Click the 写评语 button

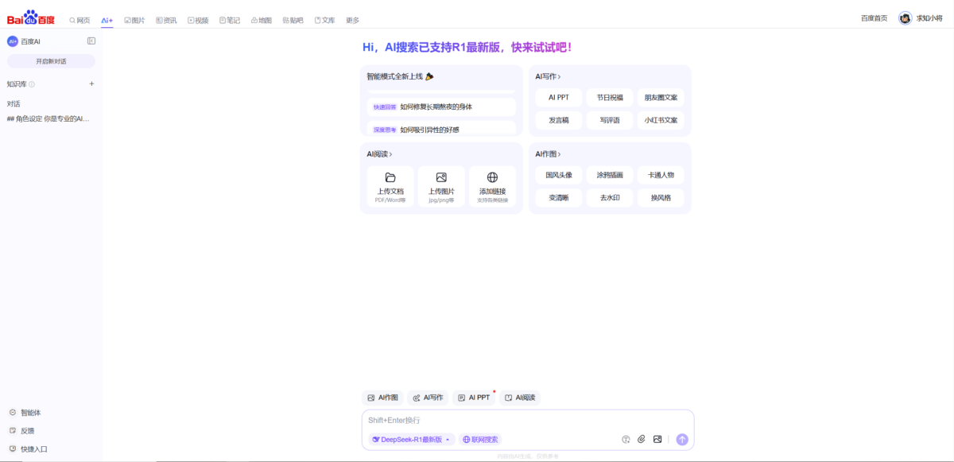(x=610, y=120)
